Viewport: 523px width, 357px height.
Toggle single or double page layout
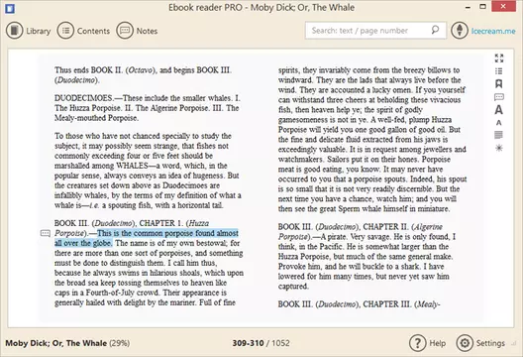click(499, 135)
